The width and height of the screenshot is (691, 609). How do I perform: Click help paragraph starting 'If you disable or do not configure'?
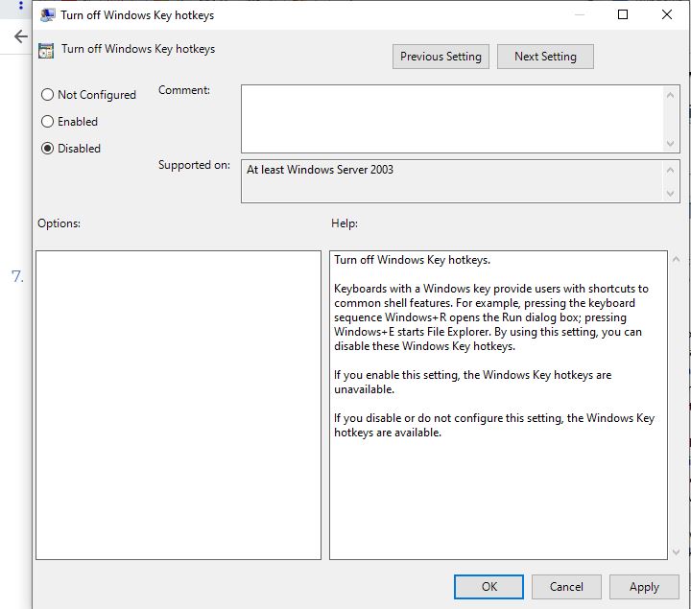494,425
